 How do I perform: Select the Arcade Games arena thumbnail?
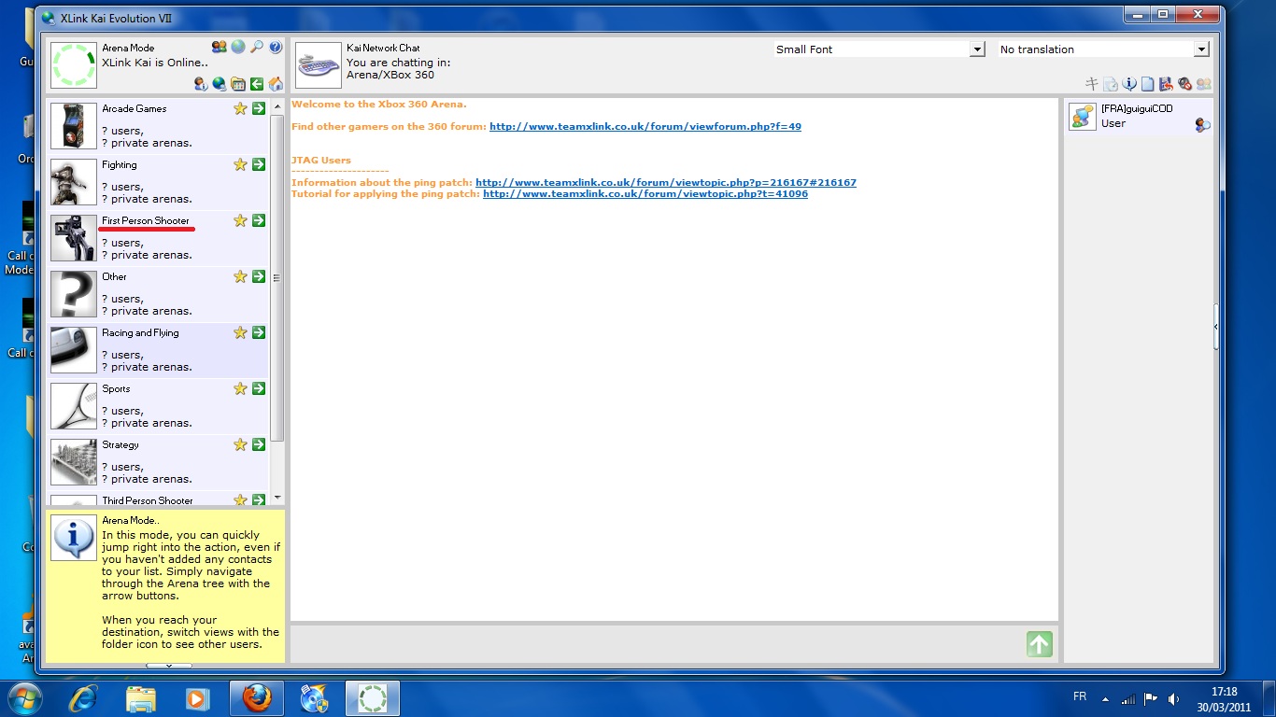[x=74, y=126]
